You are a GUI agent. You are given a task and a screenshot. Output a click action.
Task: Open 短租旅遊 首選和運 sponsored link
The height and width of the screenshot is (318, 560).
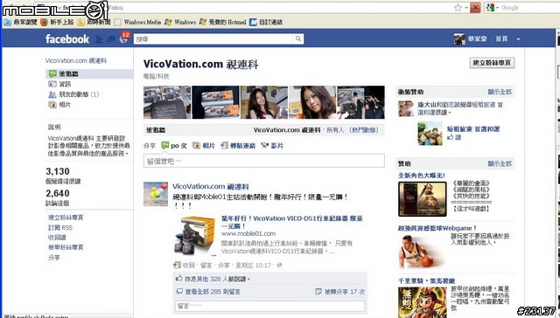473,129
